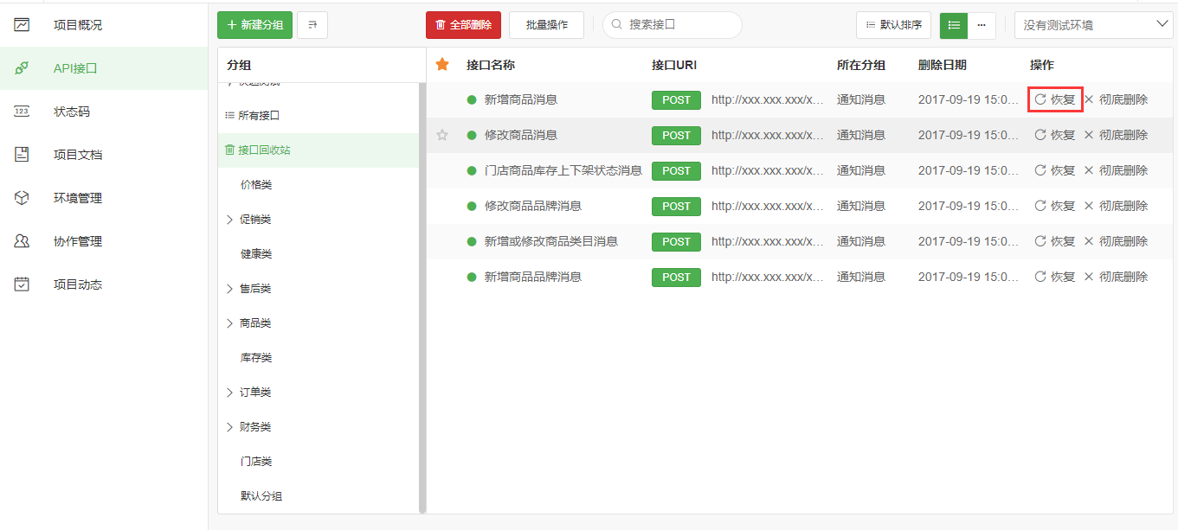Click the 环境管理 cube icon
Image resolution: width=1178 pixels, height=530 pixels.
click(x=23, y=198)
